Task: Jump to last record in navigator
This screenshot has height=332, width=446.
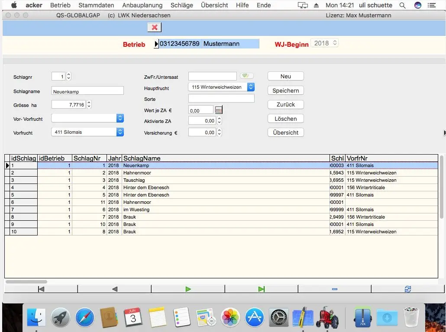Action: tap(261, 289)
